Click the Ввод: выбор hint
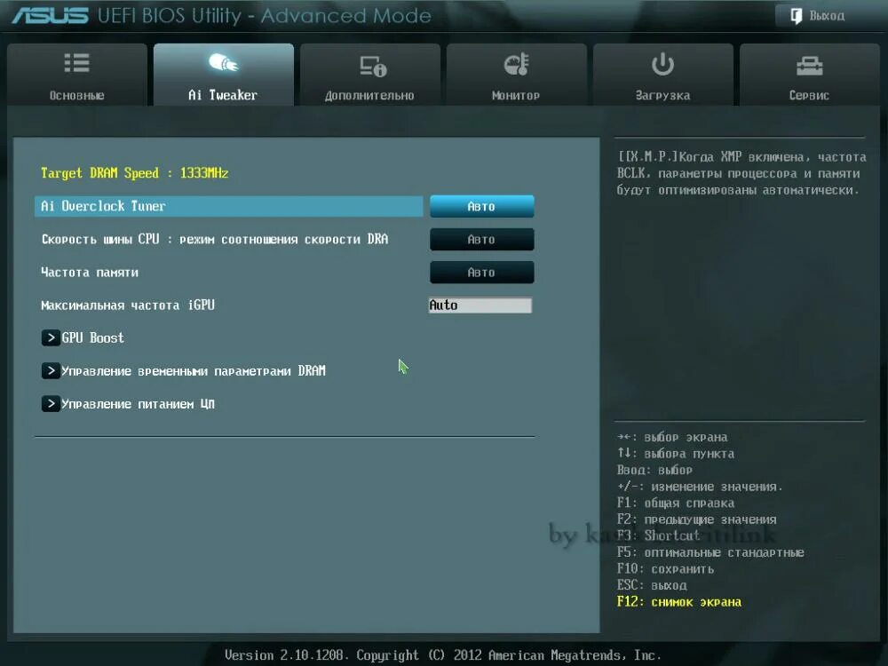888x666 pixels. pos(654,470)
